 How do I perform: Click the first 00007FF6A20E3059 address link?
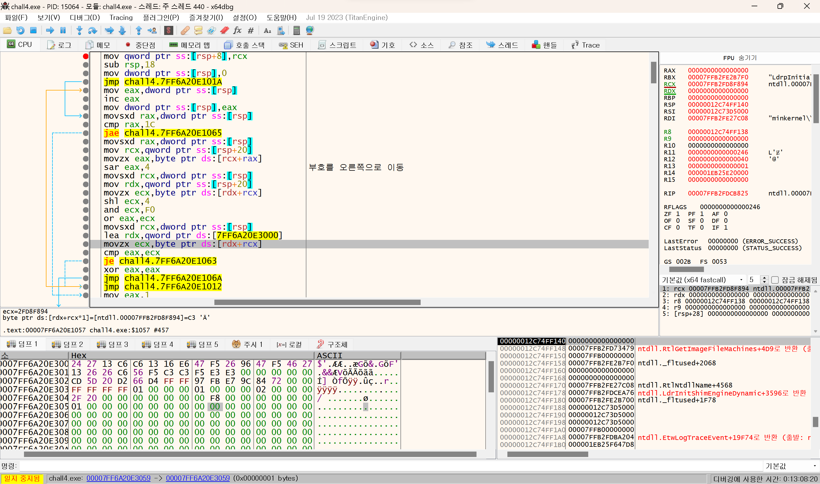118,478
